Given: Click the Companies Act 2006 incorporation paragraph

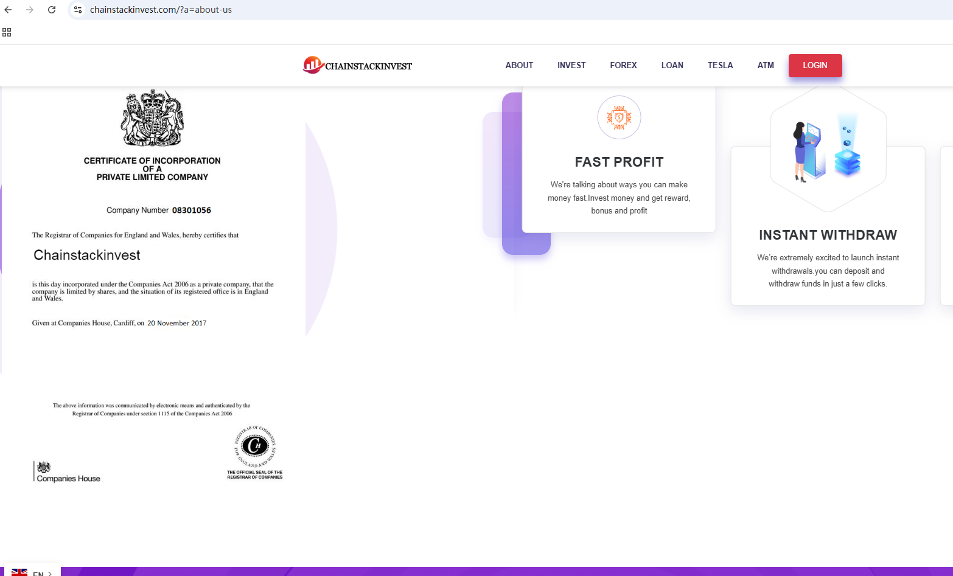Looking at the screenshot, I should click(x=153, y=291).
